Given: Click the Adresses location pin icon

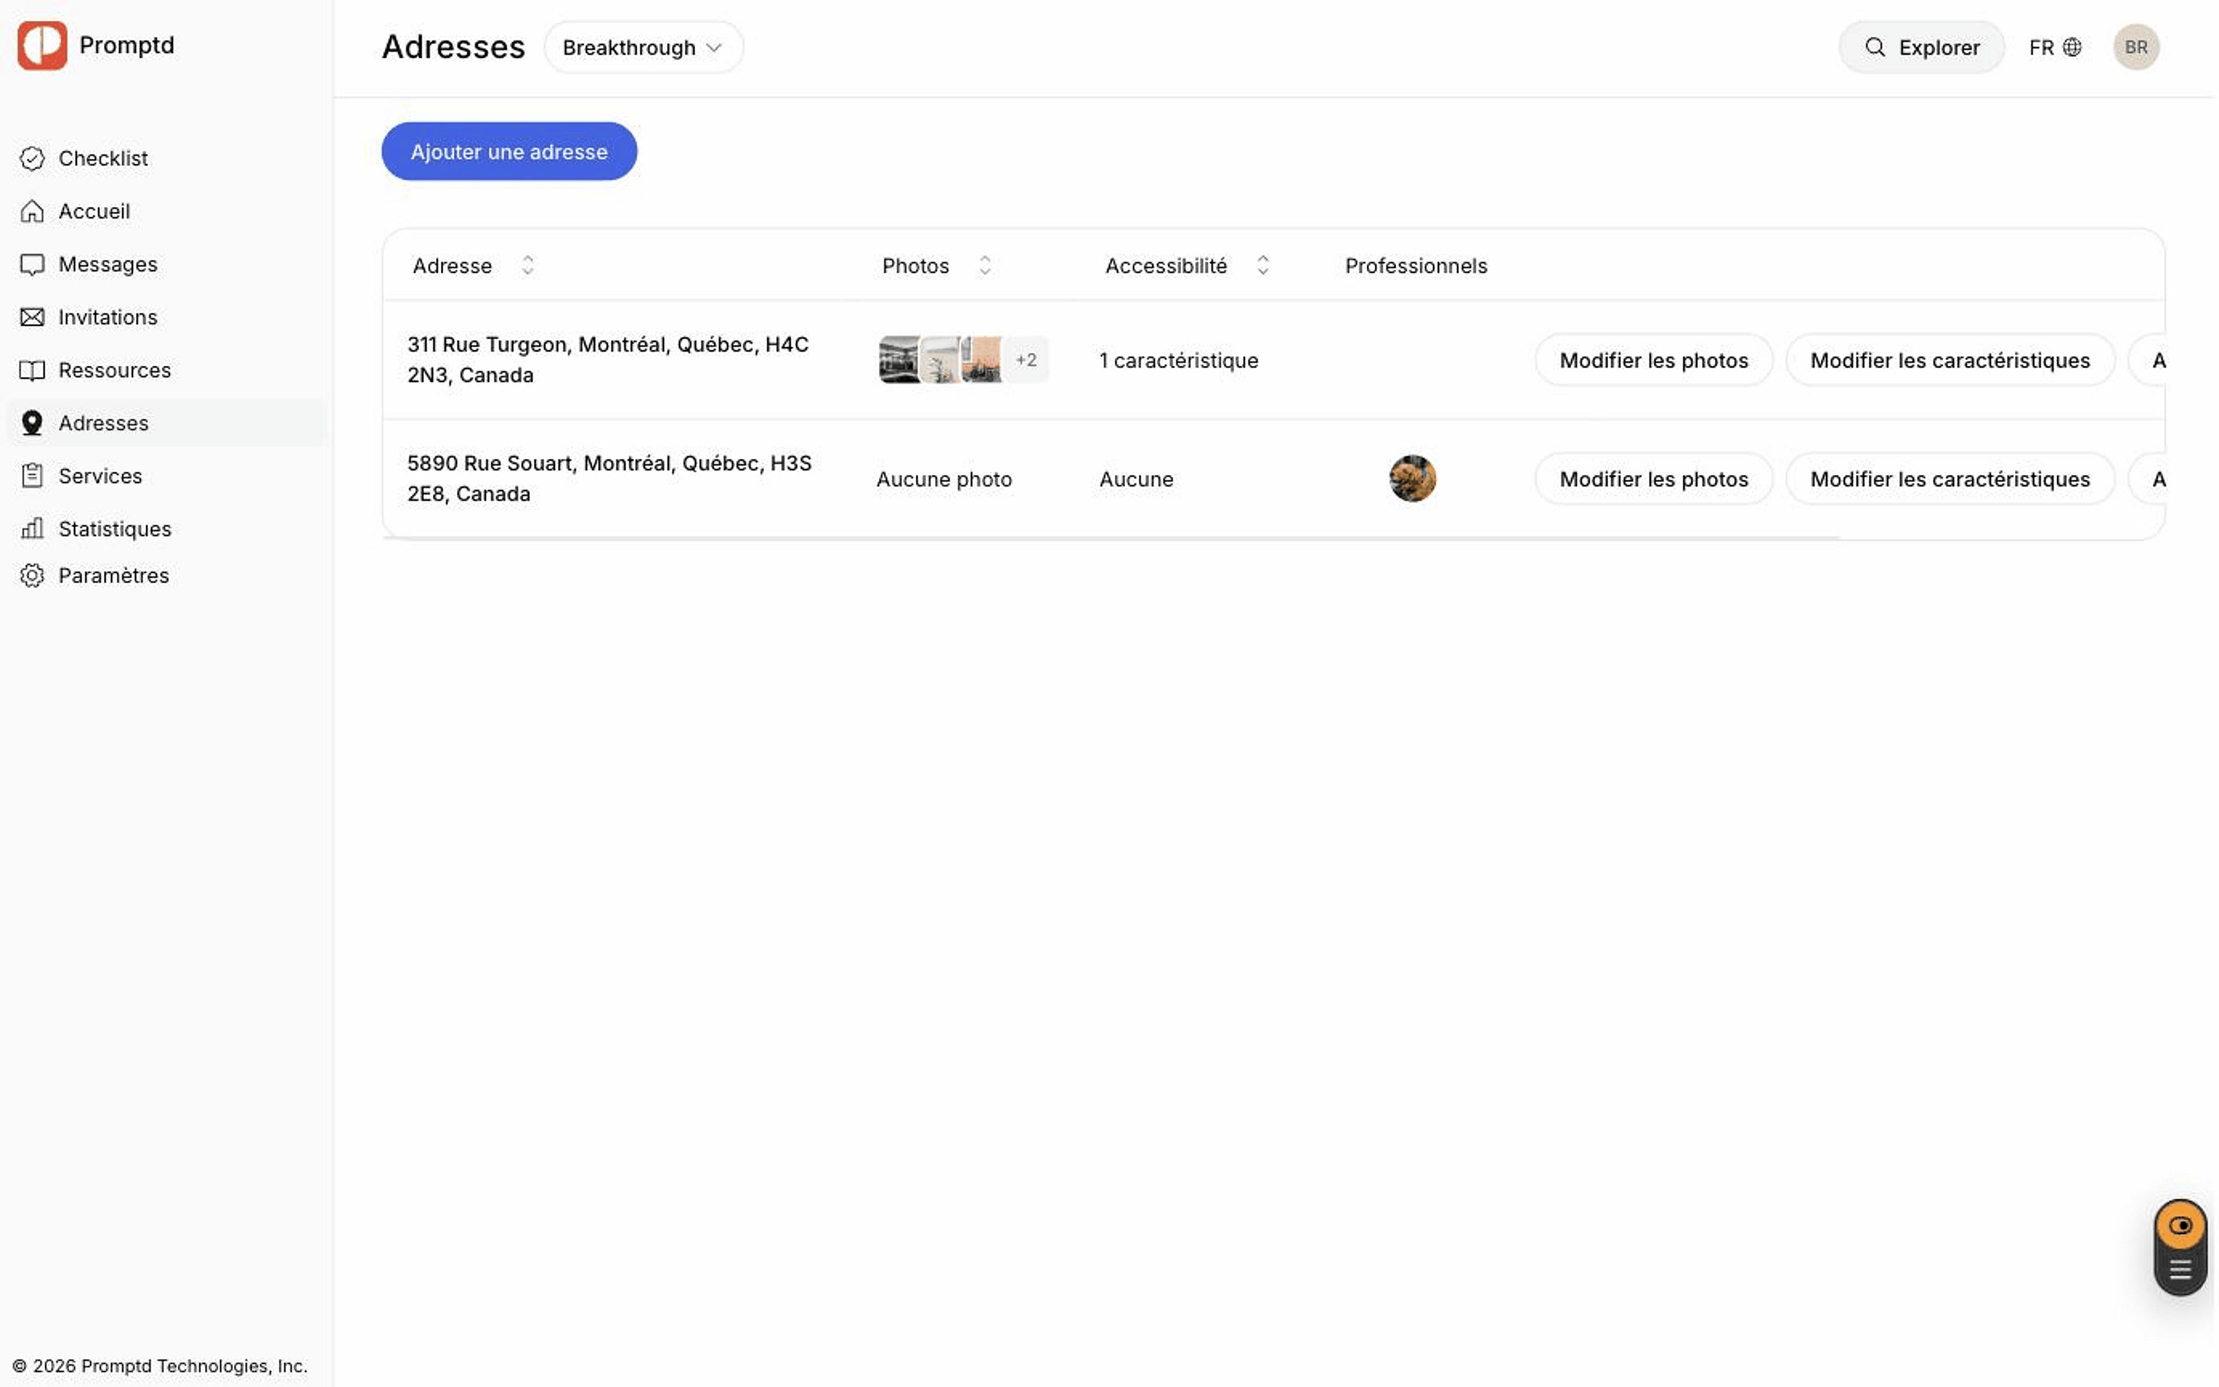Looking at the screenshot, I should point(32,423).
